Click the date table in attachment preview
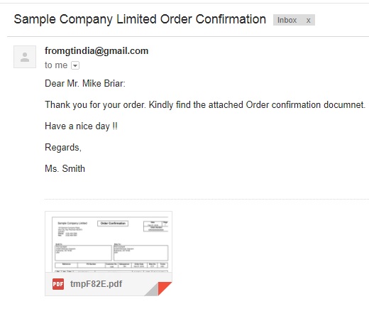Viewport: 369px width, 321px height. (x=155, y=227)
